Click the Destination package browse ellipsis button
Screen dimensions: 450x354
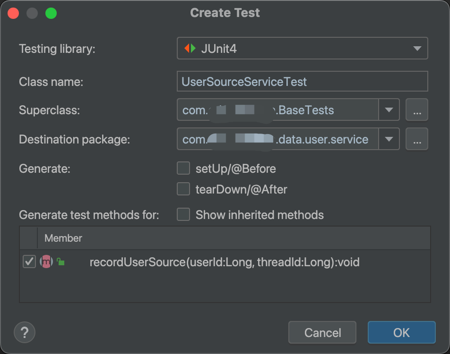[x=416, y=139]
